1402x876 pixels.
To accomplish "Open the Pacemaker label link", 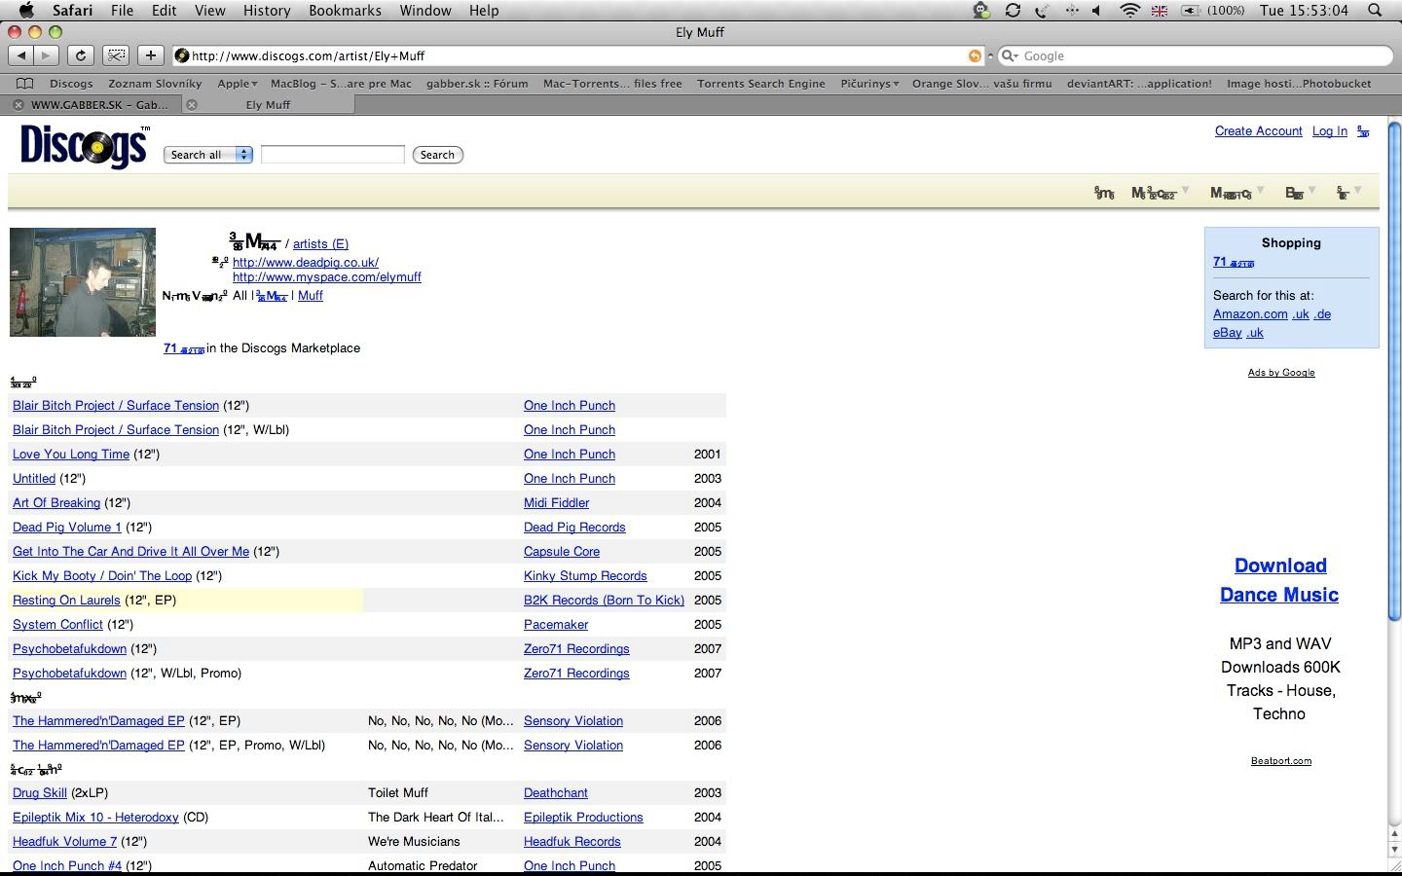I will click(556, 625).
